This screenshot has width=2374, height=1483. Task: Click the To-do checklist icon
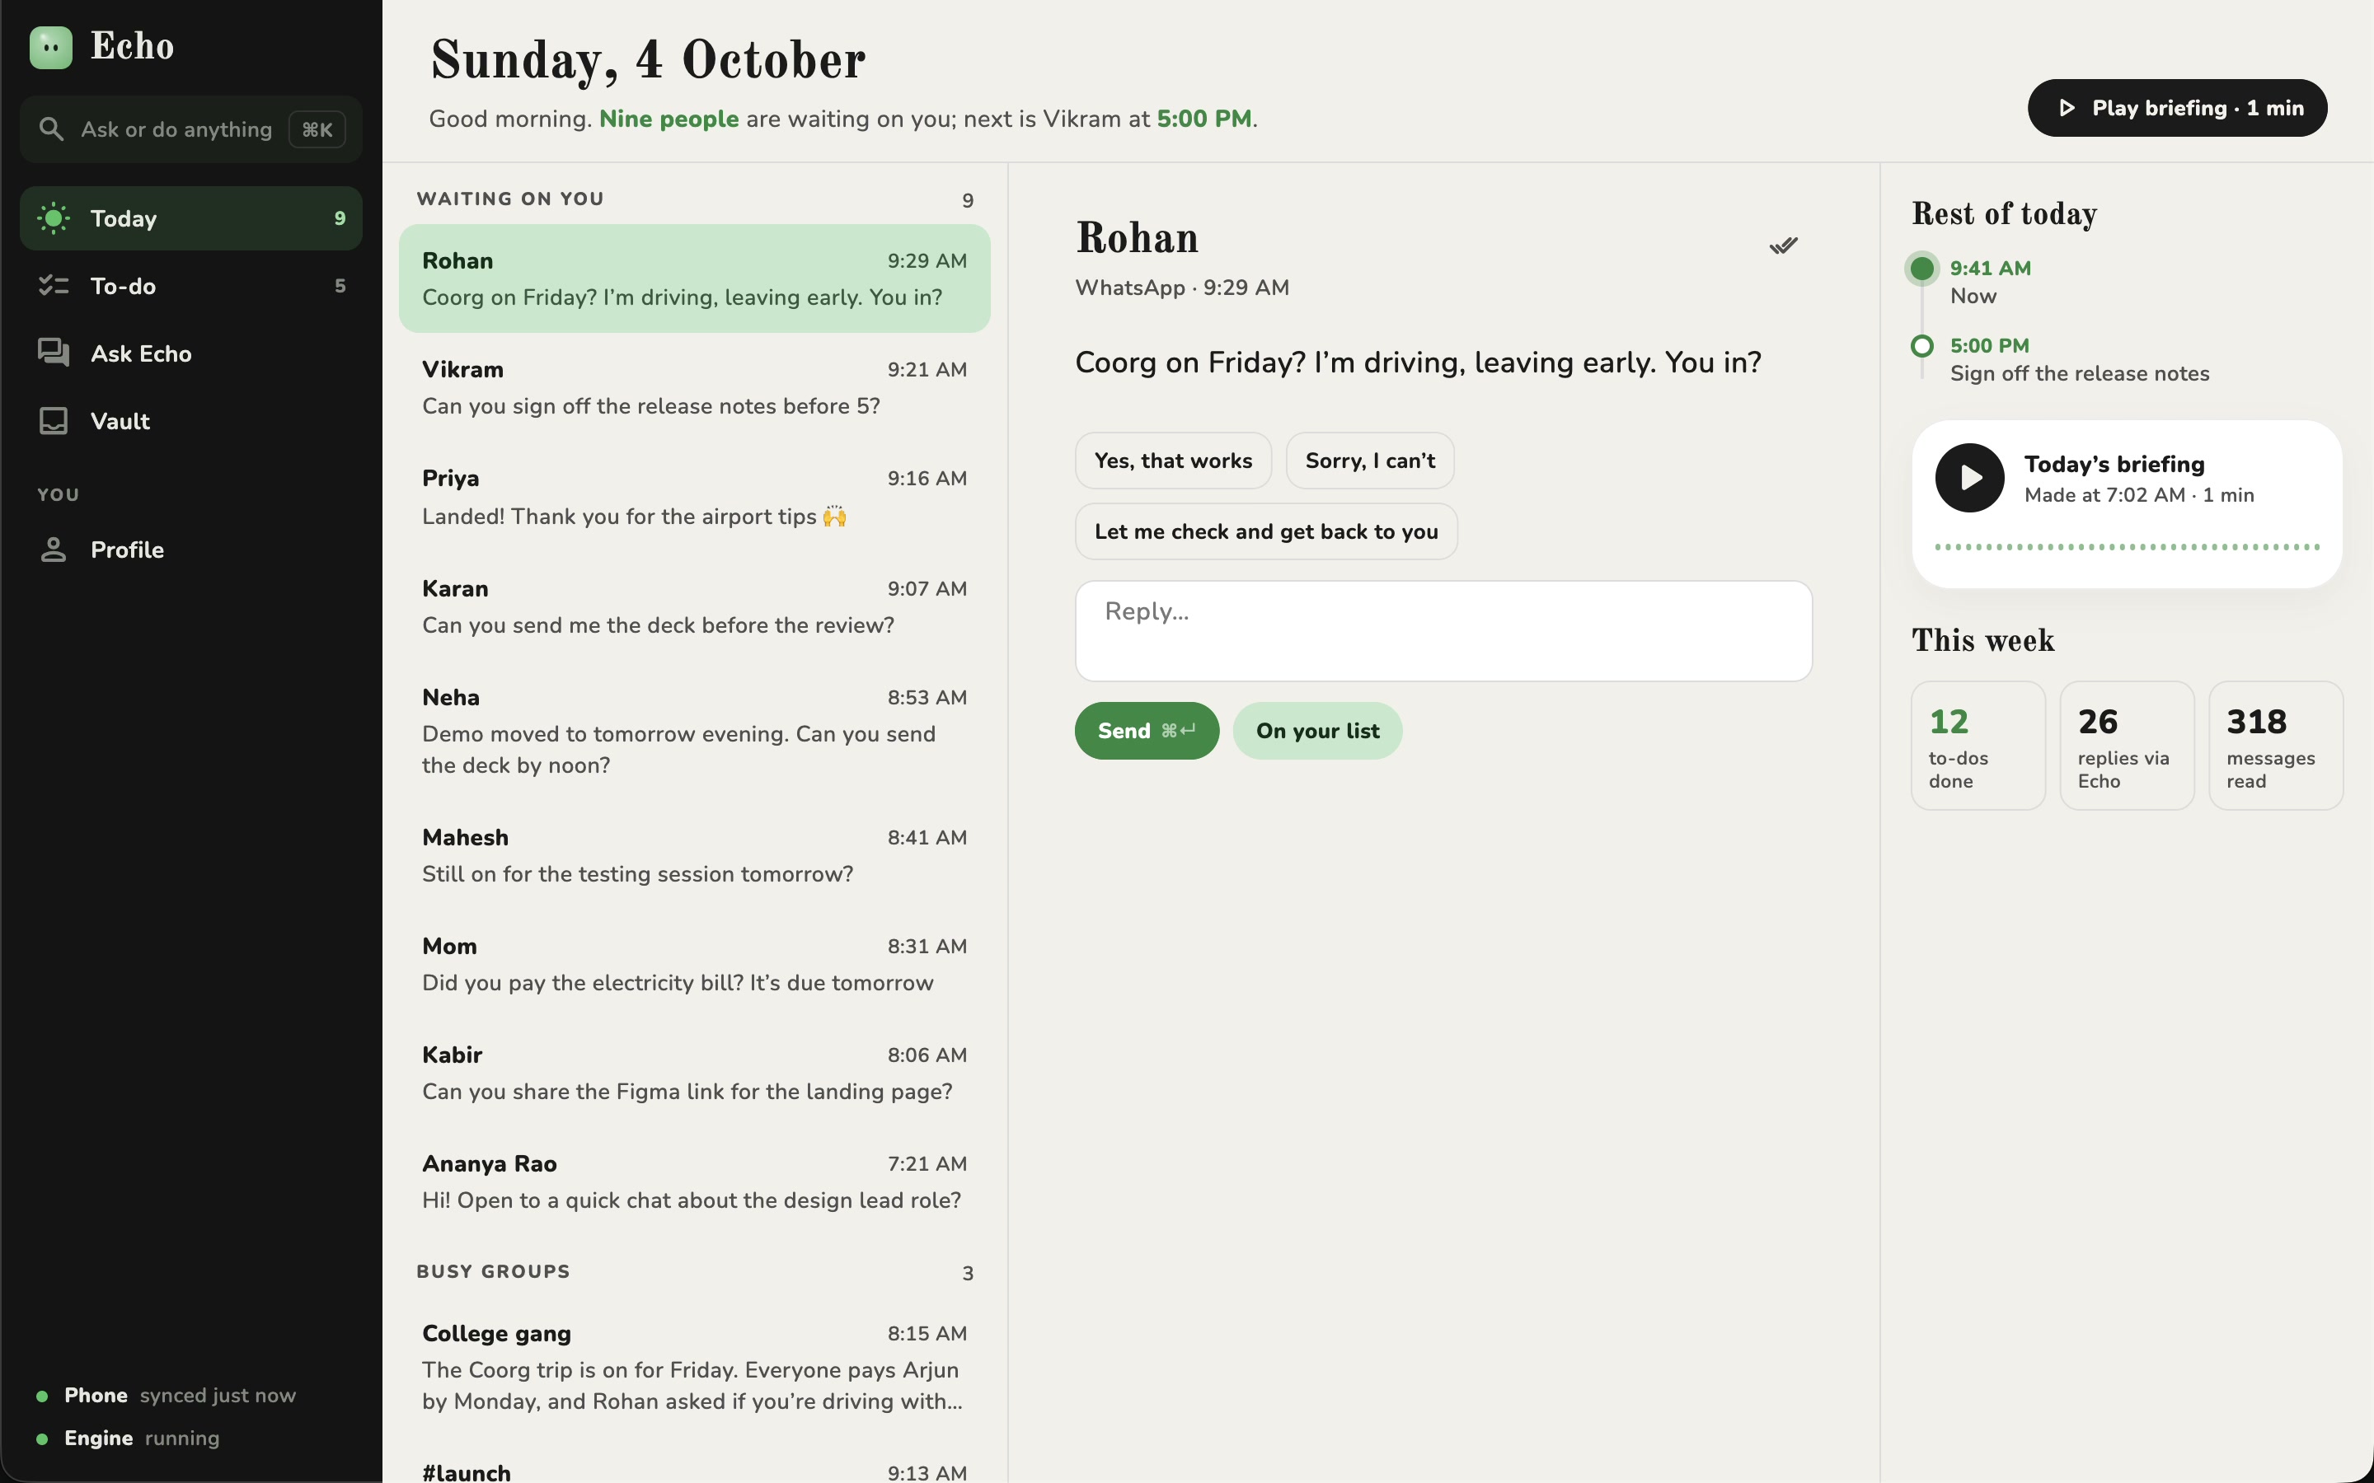53,285
